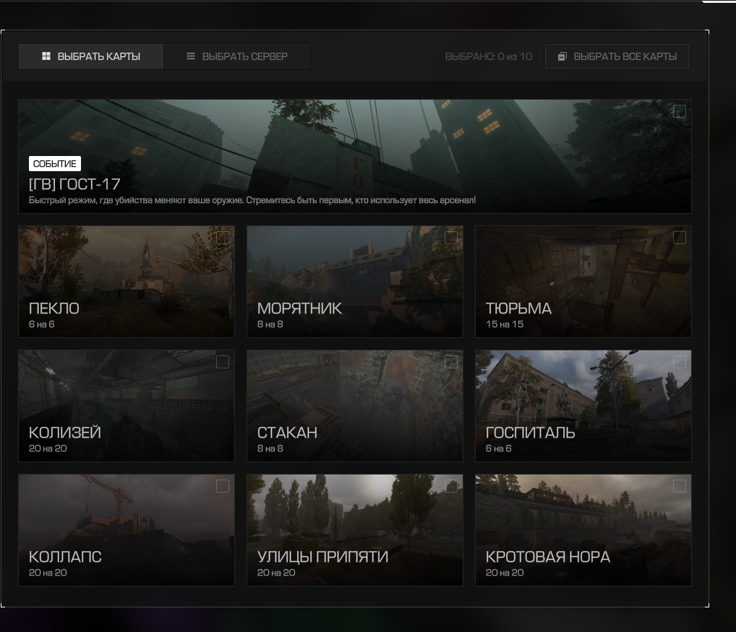Choose the КОЛИЗЕЙ map thumbnail

coord(127,405)
